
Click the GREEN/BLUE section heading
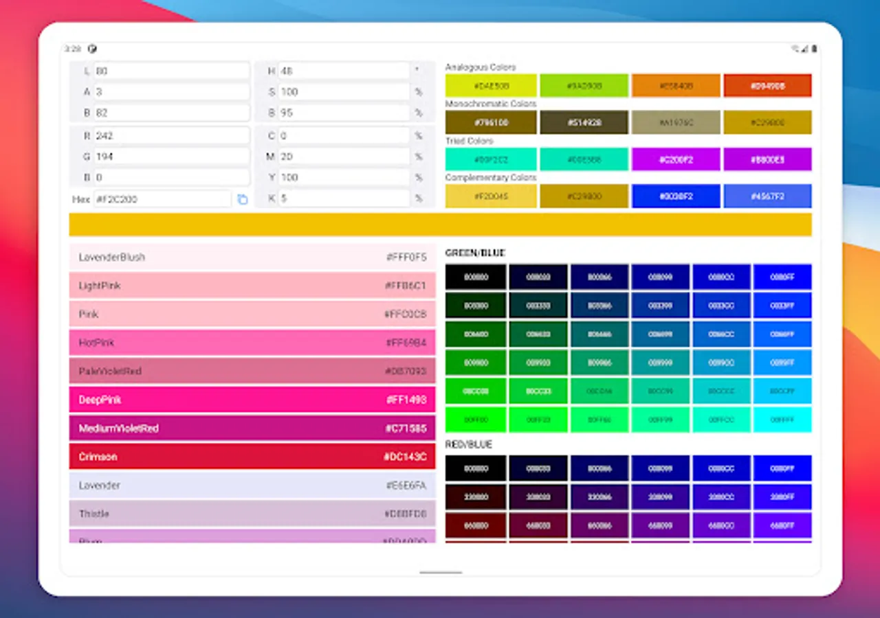click(x=475, y=253)
